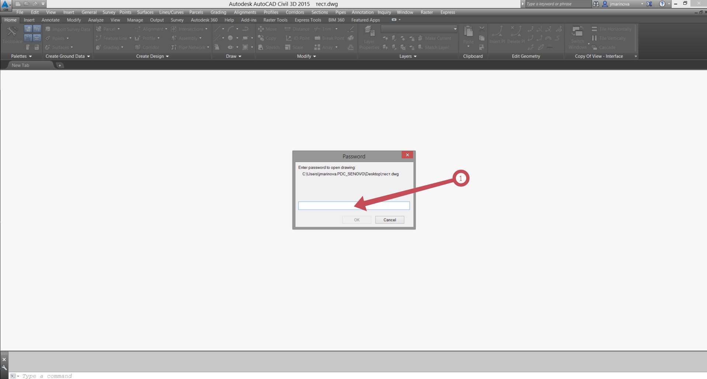The height and width of the screenshot is (379, 707).
Task: Click the Make Current layer tool
Action: pos(434,38)
